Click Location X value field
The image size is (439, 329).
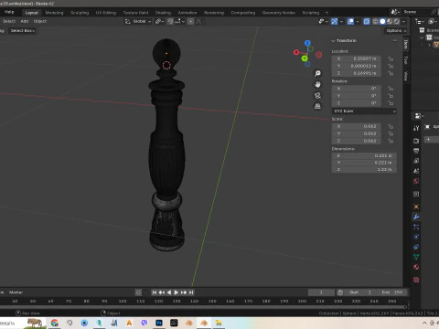click(357, 58)
